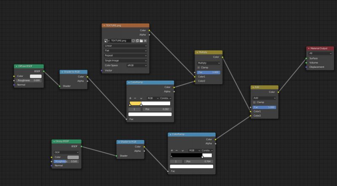
Task: Click Roughness 0.500 slider on Glossy BSDF
Action: click(x=66, y=162)
